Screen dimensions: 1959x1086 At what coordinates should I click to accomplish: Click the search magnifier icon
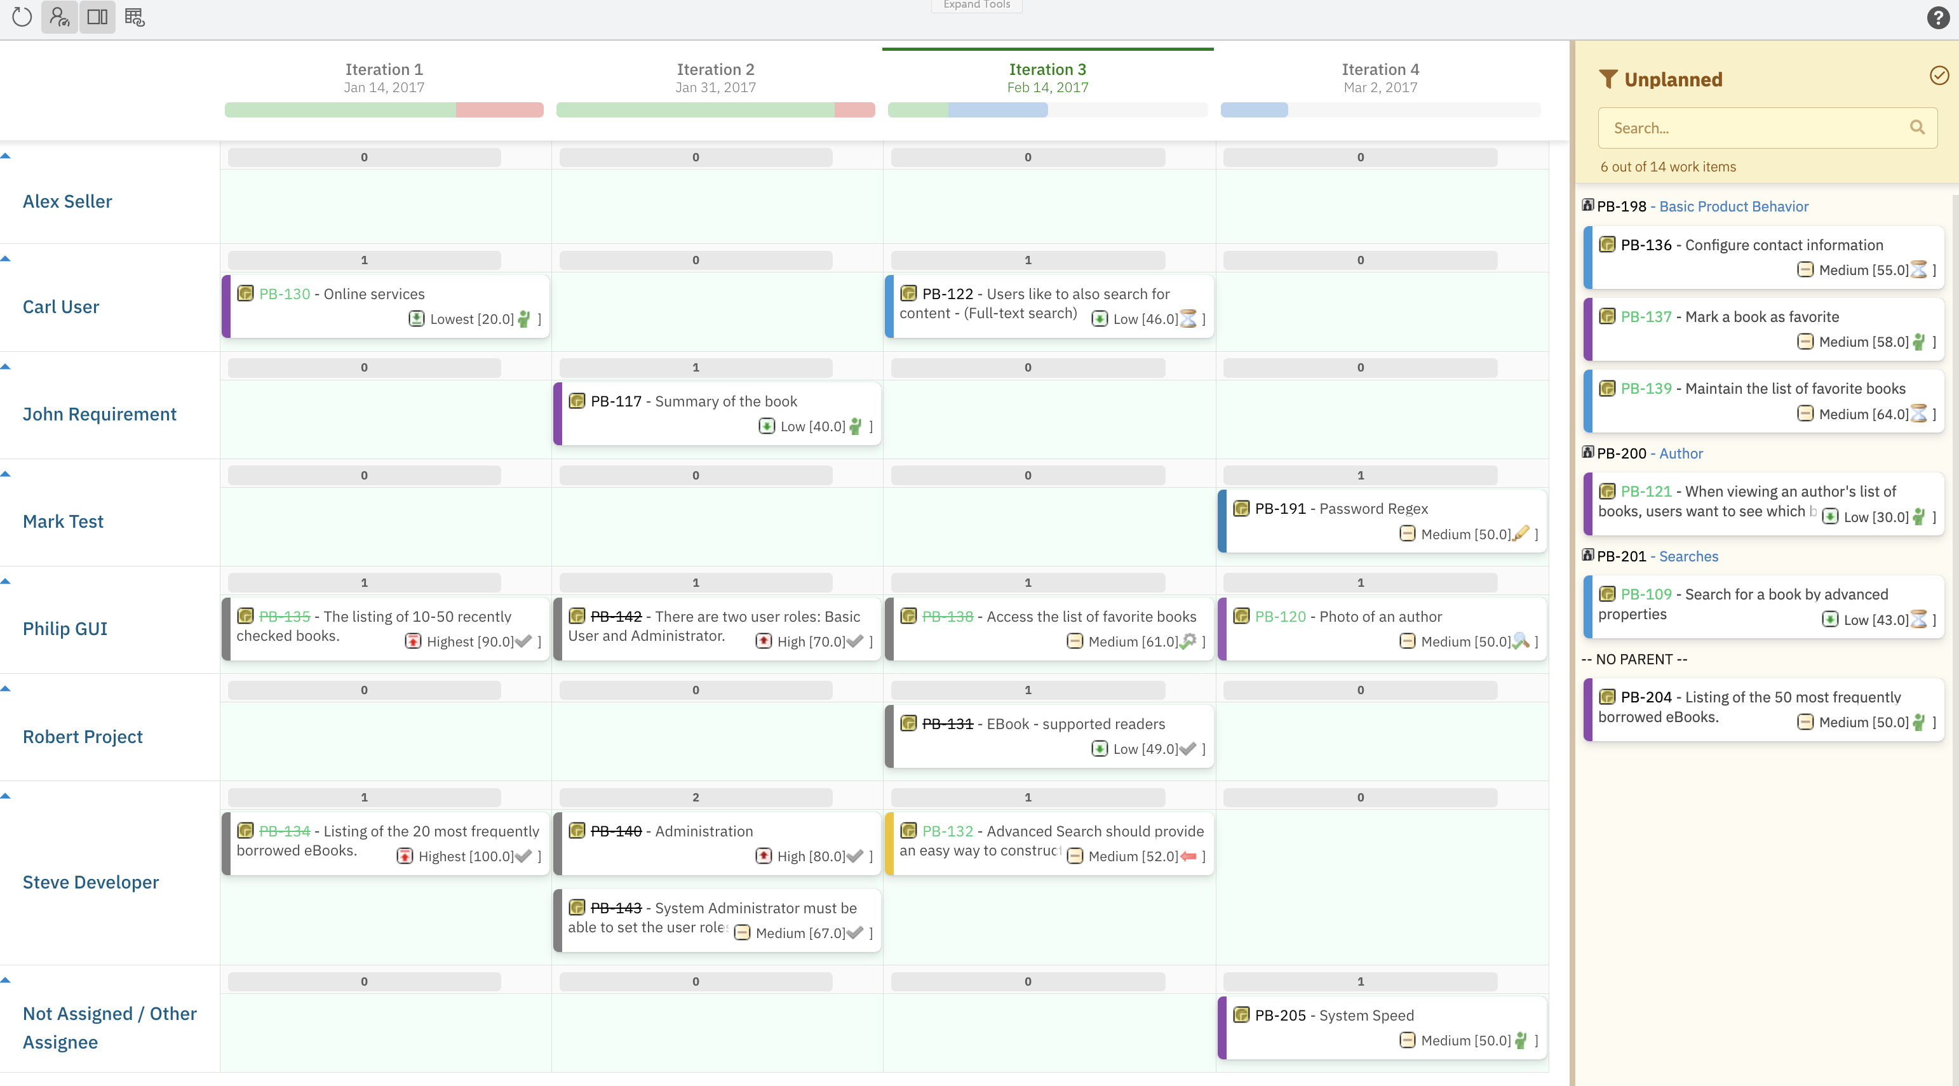pyautogui.click(x=1917, y=128)
